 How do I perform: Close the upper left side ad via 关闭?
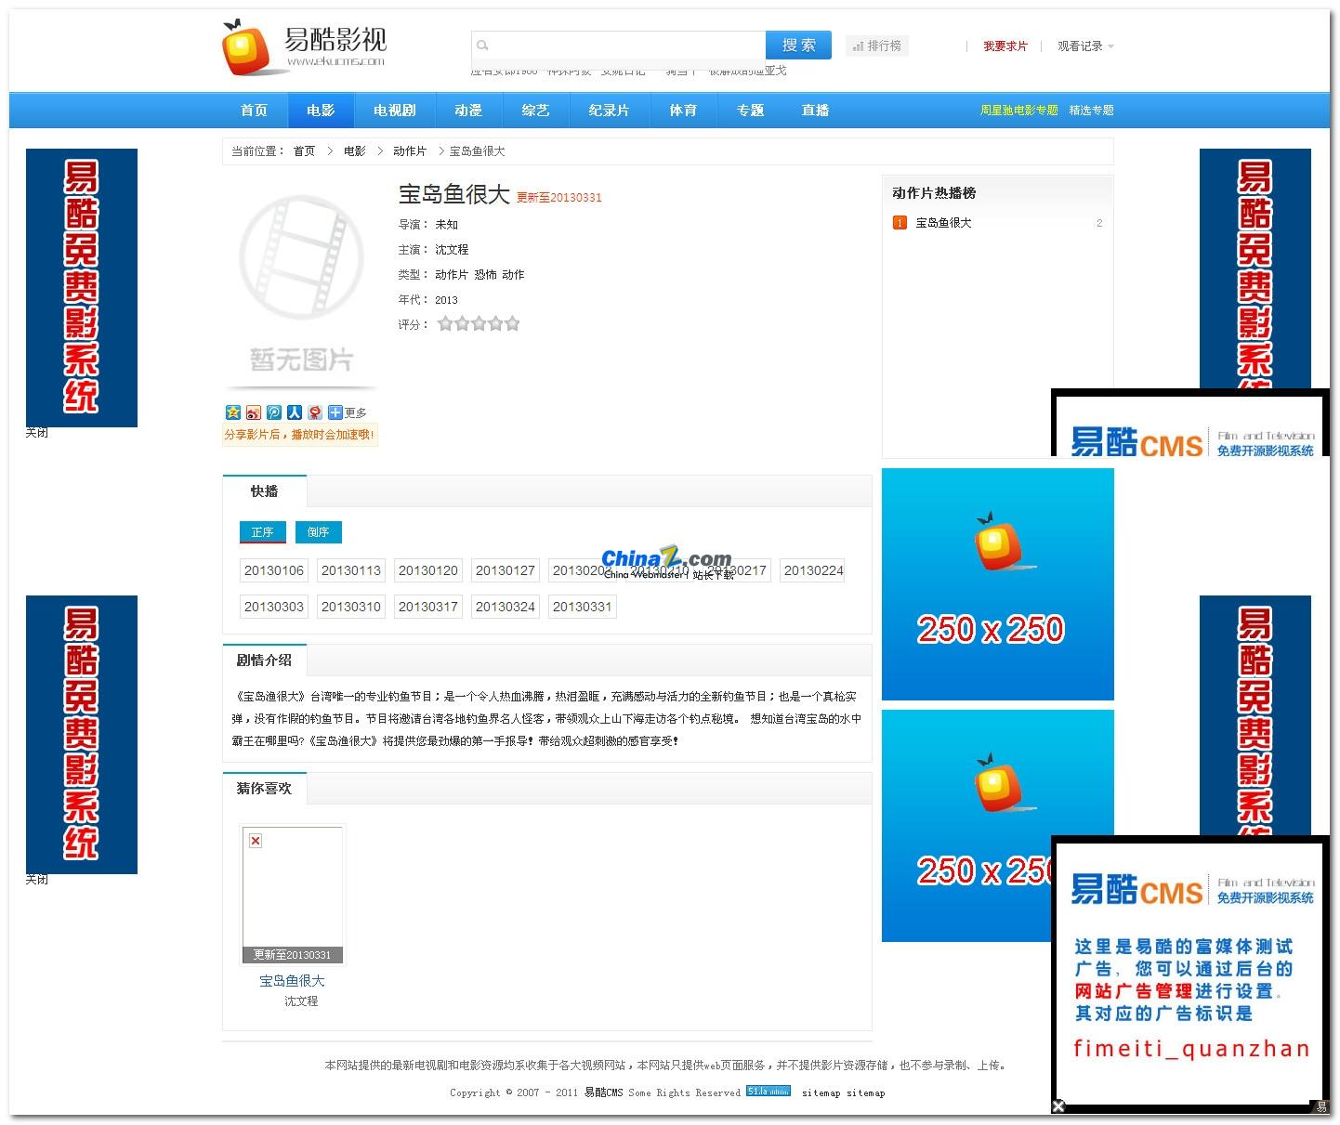point(37,433)
